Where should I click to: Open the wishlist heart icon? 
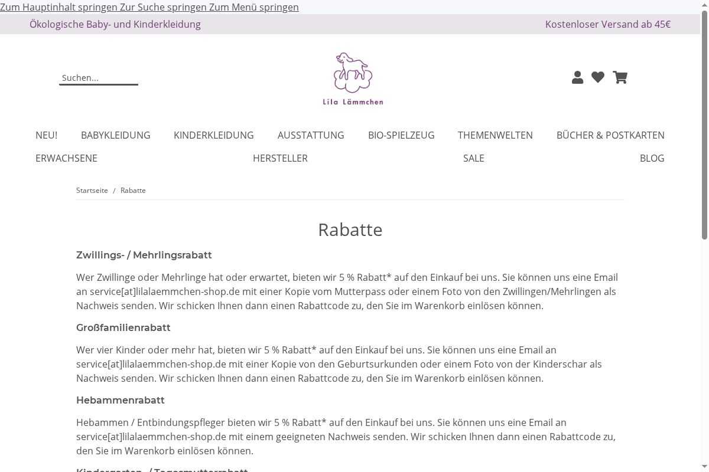tap(598, 77)
